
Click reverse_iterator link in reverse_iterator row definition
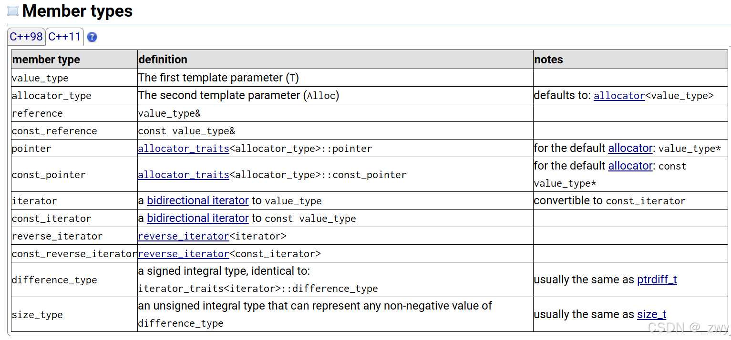click(184, 236)
